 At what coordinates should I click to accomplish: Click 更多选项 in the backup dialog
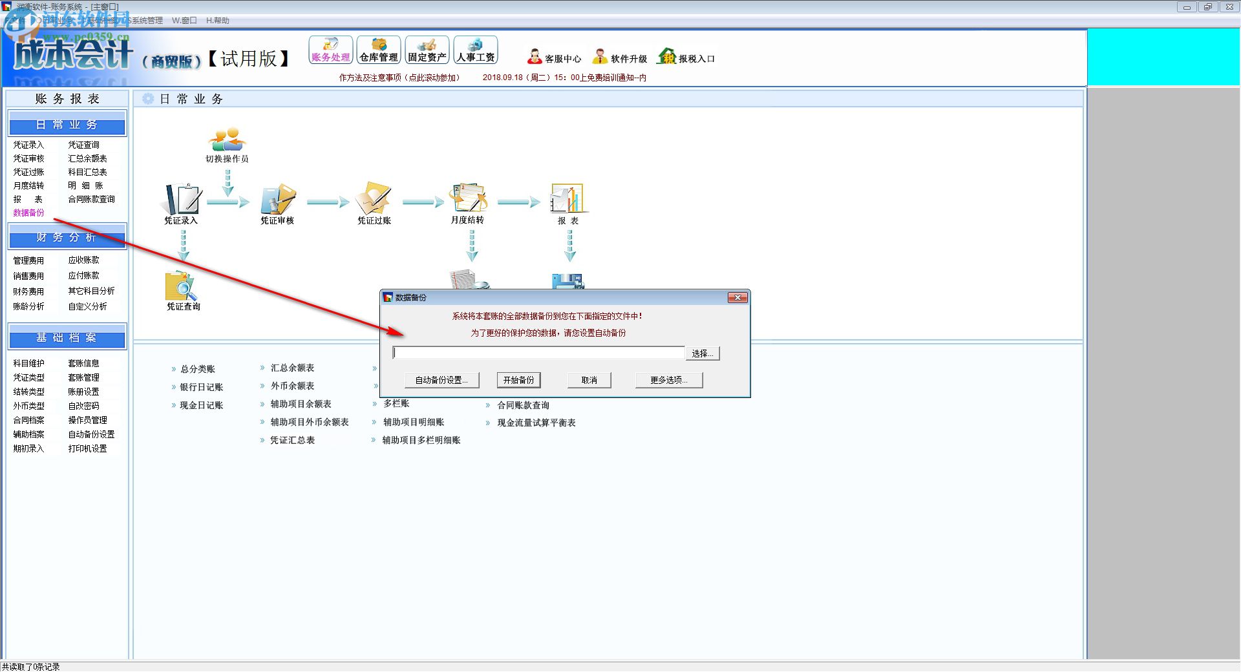(x=669, y=380)
